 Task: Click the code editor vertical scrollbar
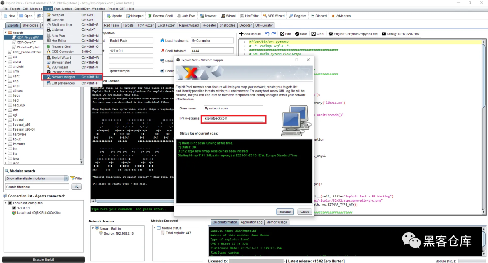[x=483, y=127]
